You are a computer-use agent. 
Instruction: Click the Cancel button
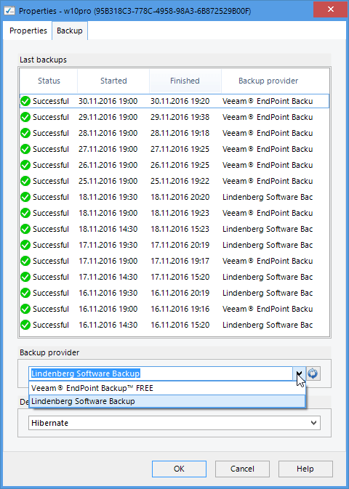[x=242, y=469]
